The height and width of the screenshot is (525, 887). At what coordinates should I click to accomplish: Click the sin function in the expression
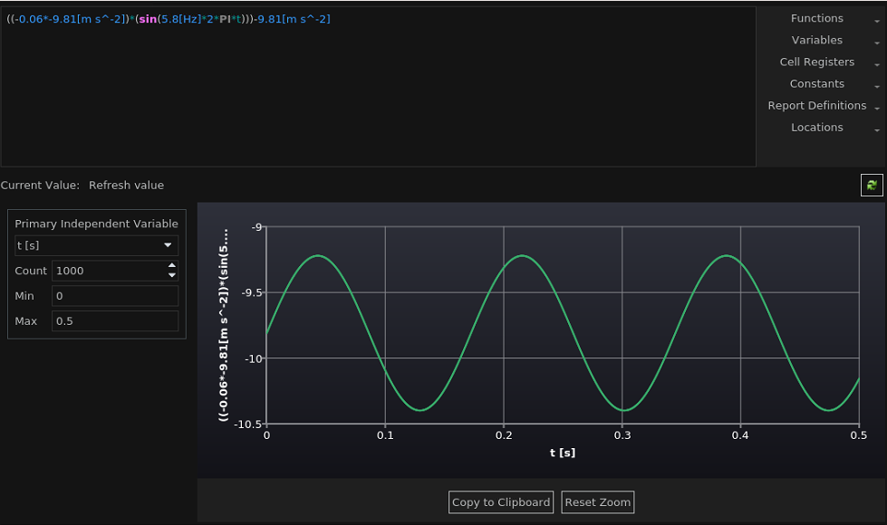pyautogui.click(x=147, y=19)
